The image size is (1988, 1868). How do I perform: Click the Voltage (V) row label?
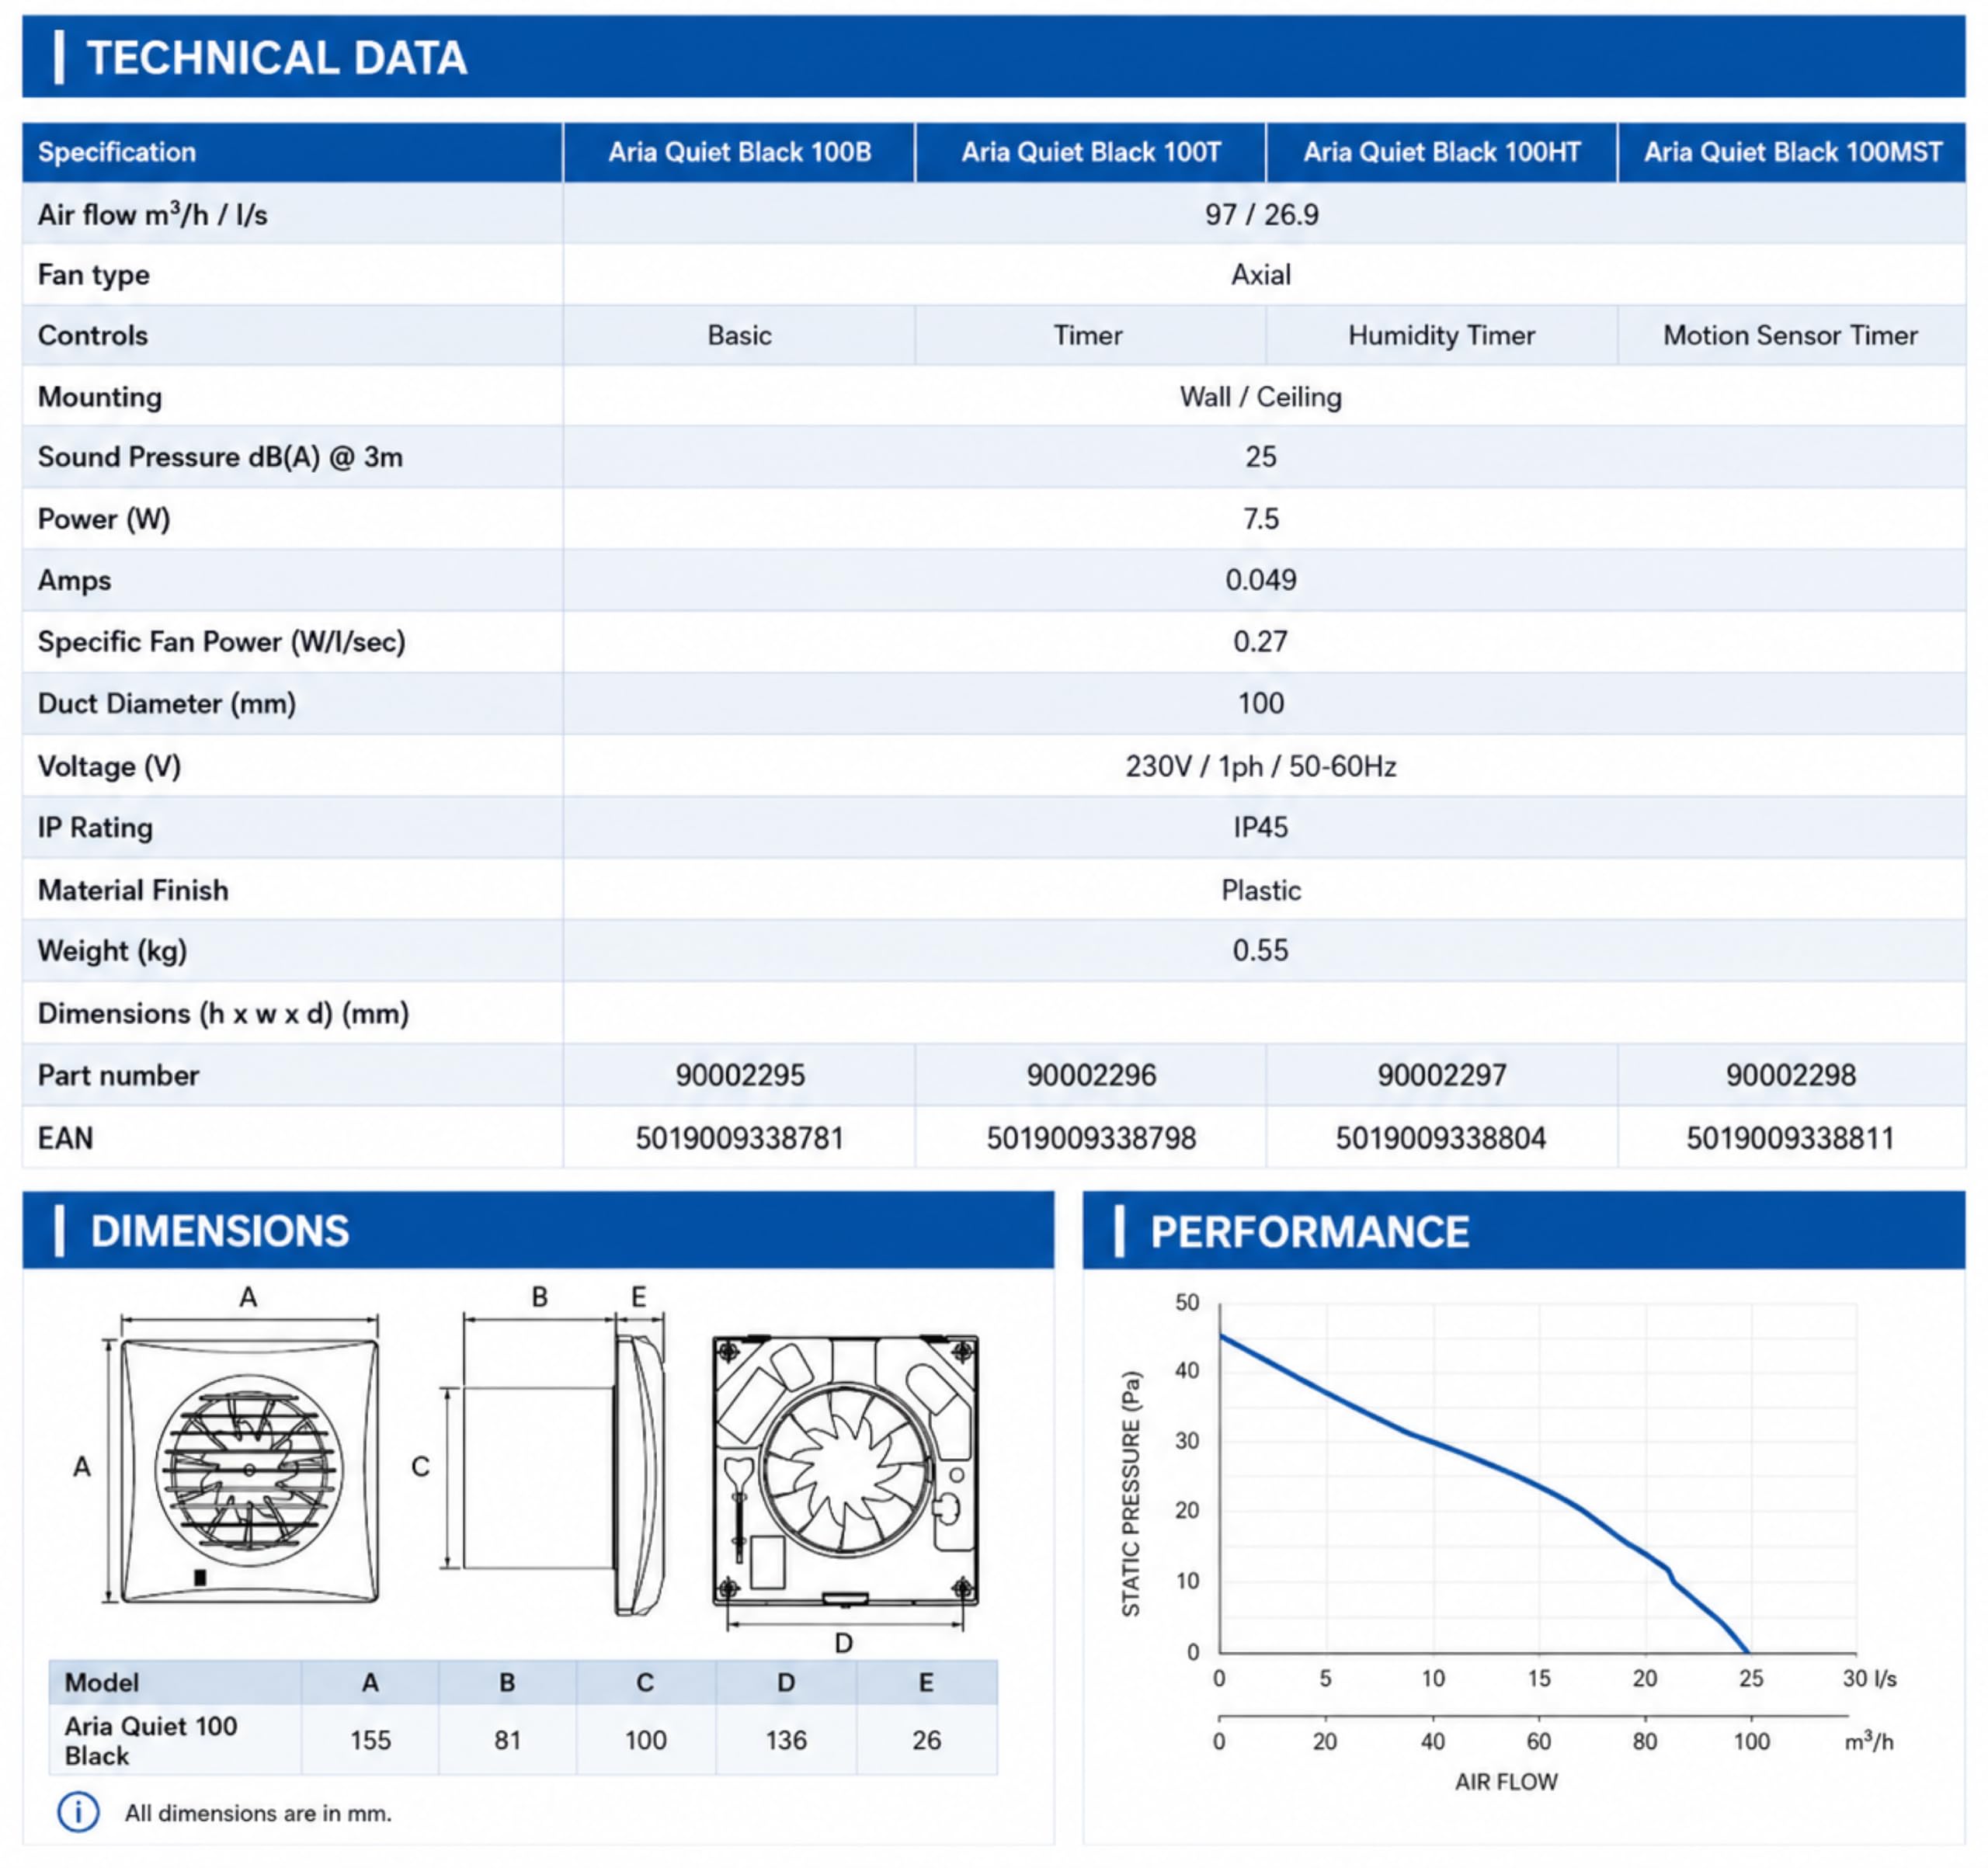(110, 767)
